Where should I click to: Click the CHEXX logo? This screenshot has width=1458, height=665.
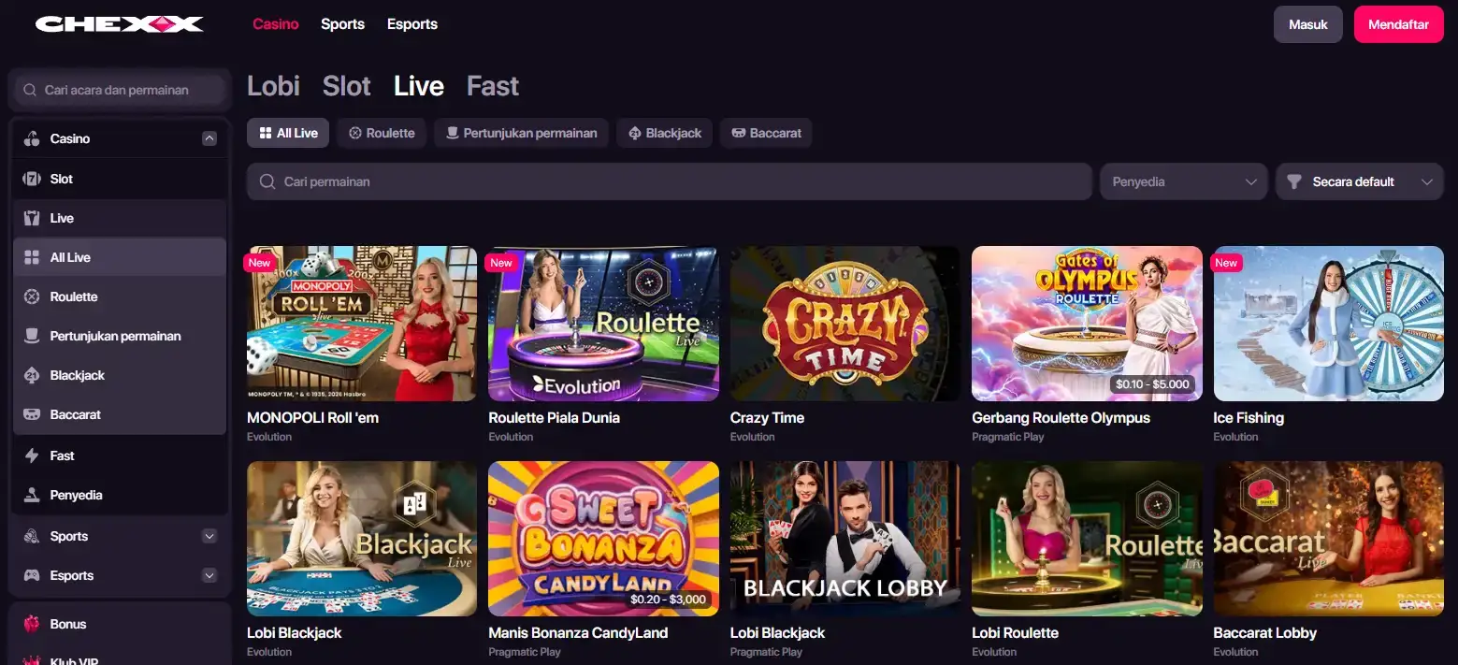coord(120,24)
